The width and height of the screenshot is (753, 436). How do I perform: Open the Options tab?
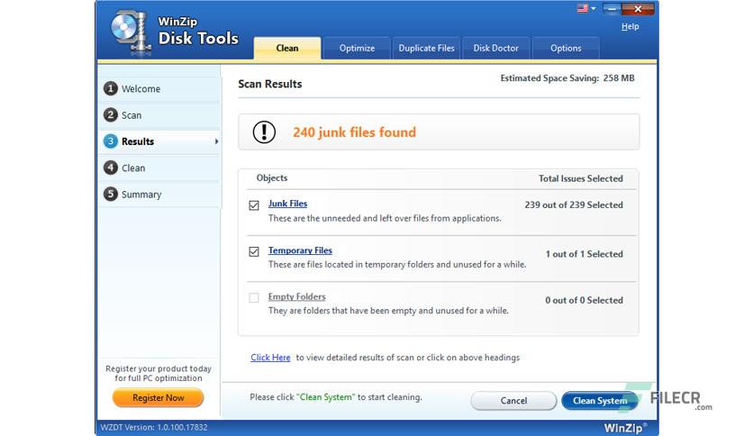(x=566, y=48)
